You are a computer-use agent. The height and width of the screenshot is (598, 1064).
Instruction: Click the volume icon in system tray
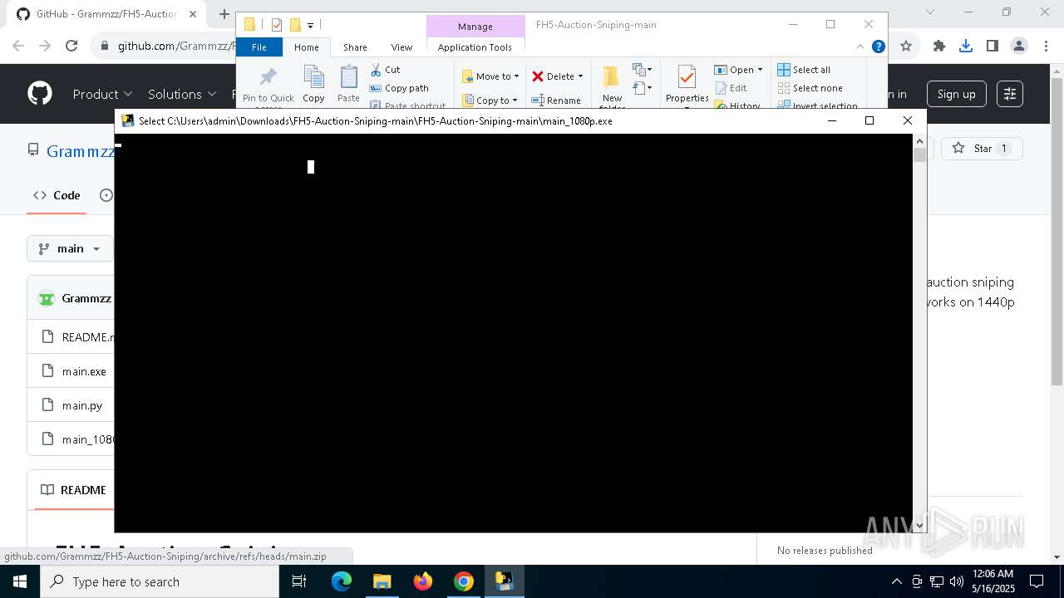point(956,581)
